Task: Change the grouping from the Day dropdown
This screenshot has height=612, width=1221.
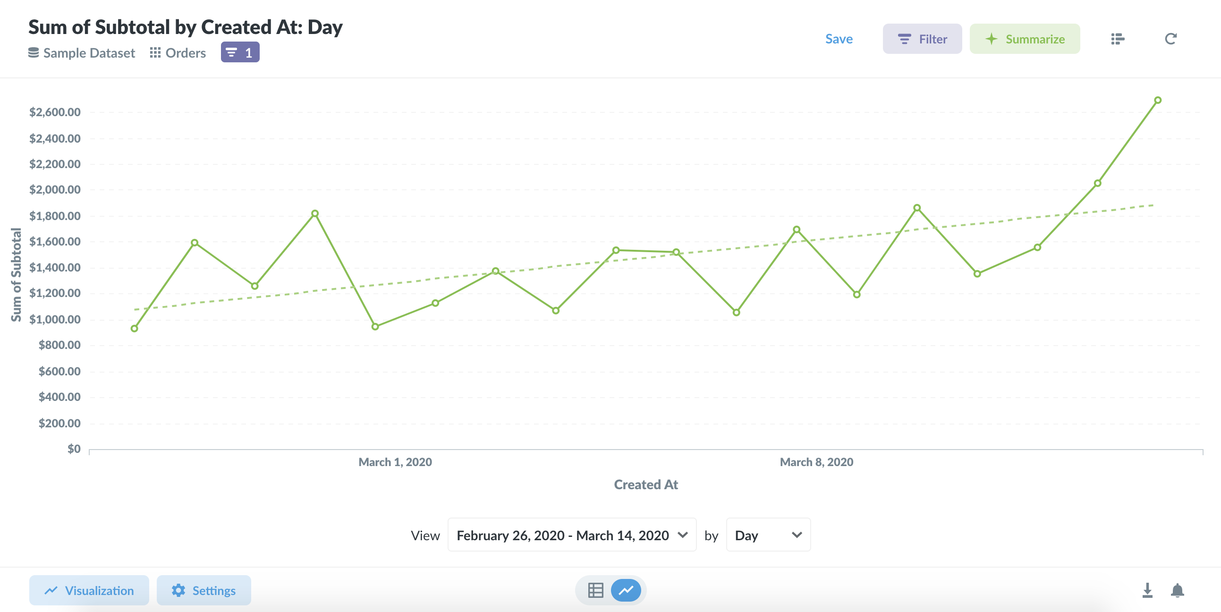Action: [x=767, y=535]
